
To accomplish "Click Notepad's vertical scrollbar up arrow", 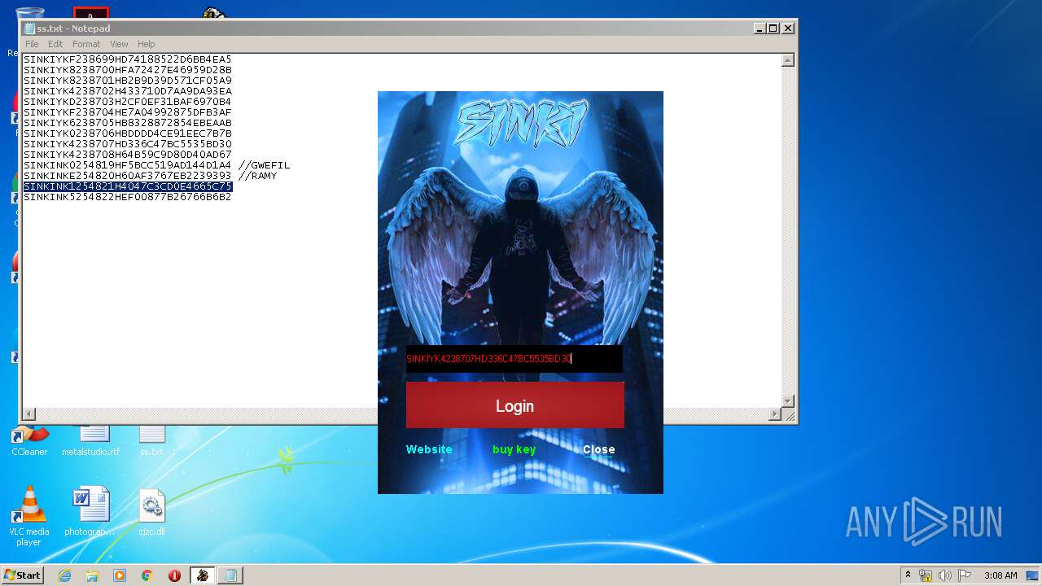I will [787, 60].
